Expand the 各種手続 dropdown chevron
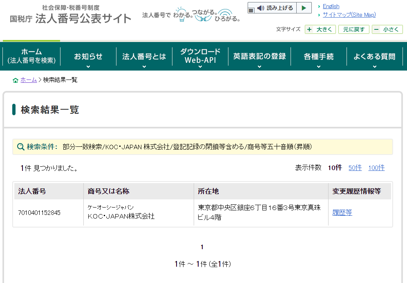Viewport: 407px width, 283px height. click(319, 66)
